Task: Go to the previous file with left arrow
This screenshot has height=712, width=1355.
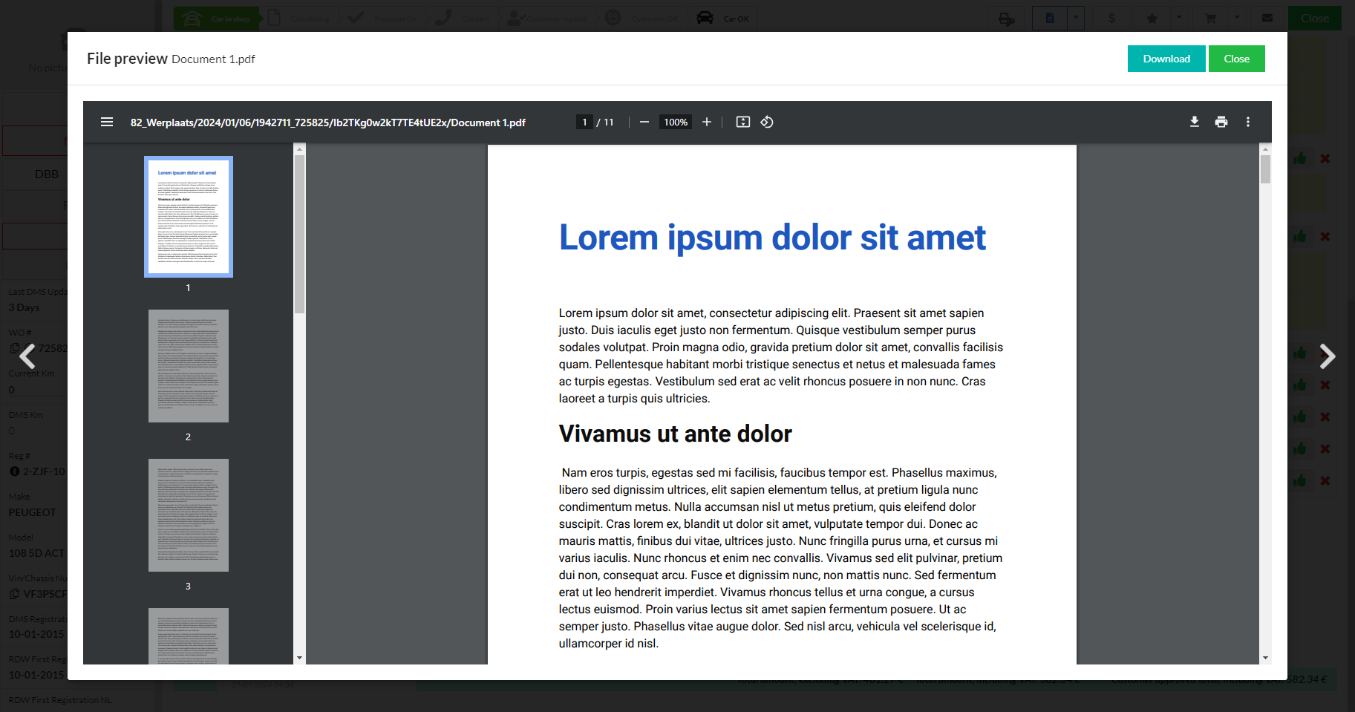Action: (27, 356)
